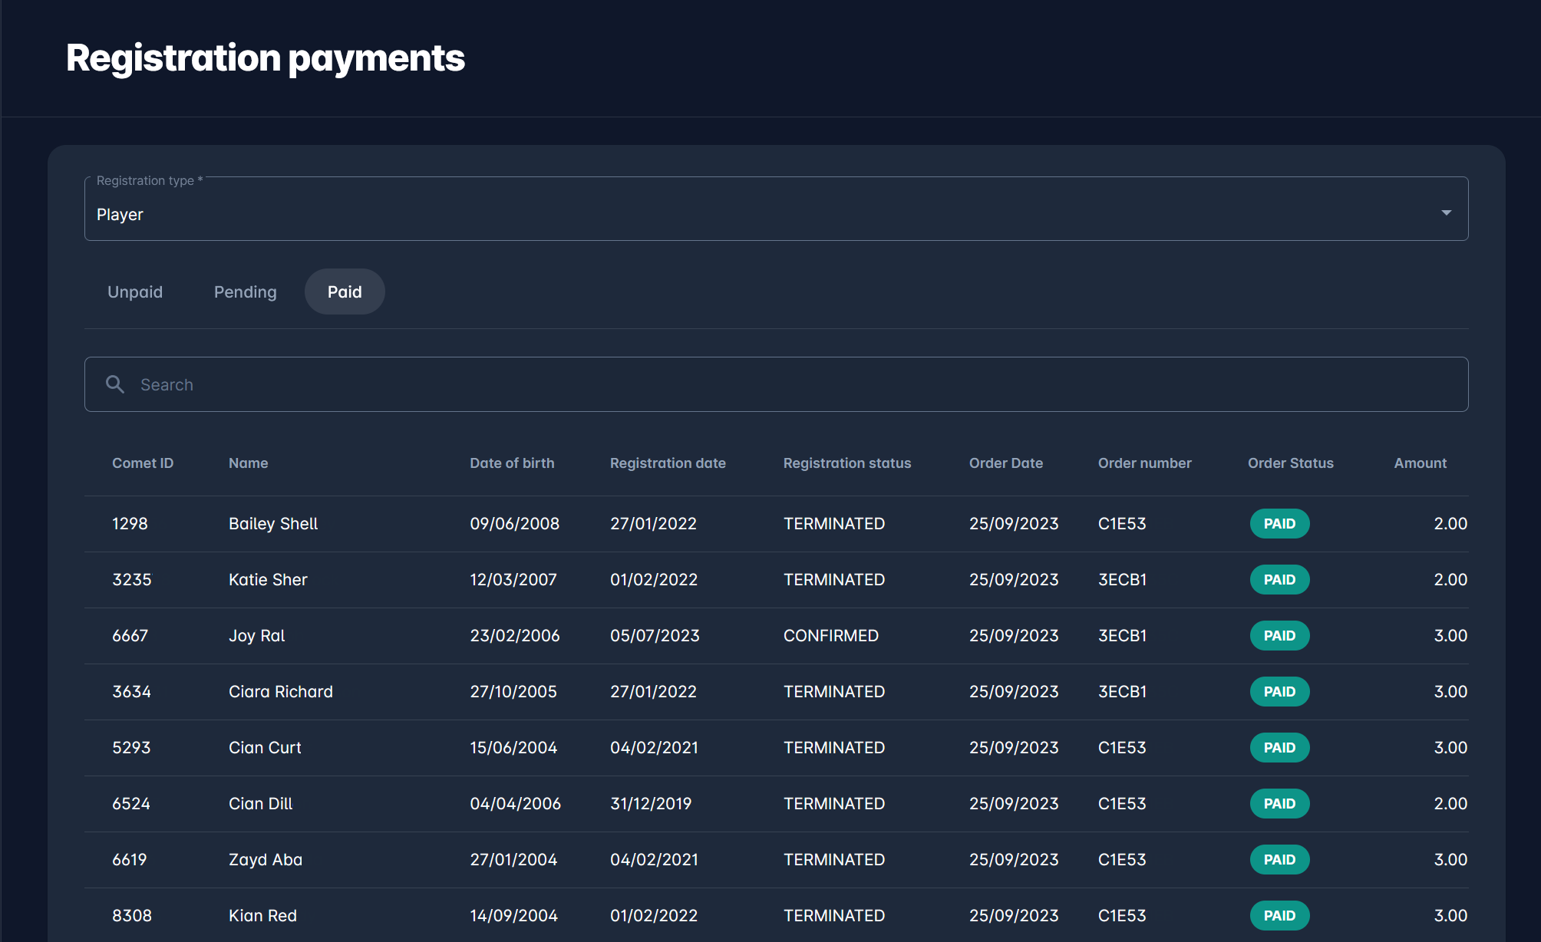Open the Player registration type combo box
The width and height of the screenshot is (1541, 942).
[767, 214]
